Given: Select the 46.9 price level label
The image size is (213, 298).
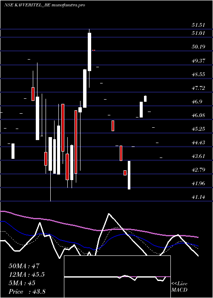Looking at the screenshot, I should 197,102.
